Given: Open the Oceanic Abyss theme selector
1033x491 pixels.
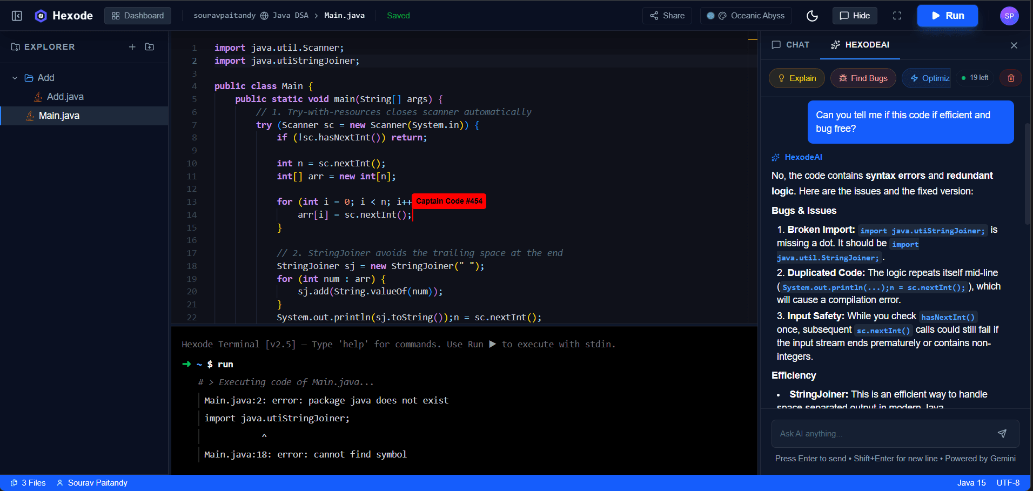Looking at the screenshot, I should point(746,16).
